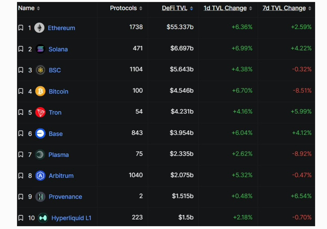
Task: Click the Ethereum chain logo icon
Action: [39, 28]
